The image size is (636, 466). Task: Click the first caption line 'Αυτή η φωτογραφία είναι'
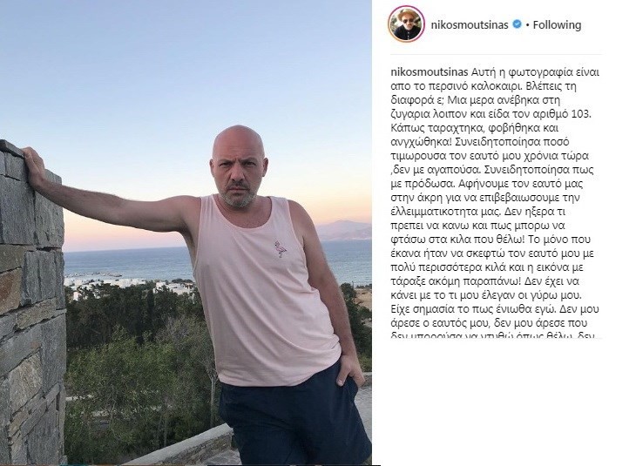click(536, 72)
